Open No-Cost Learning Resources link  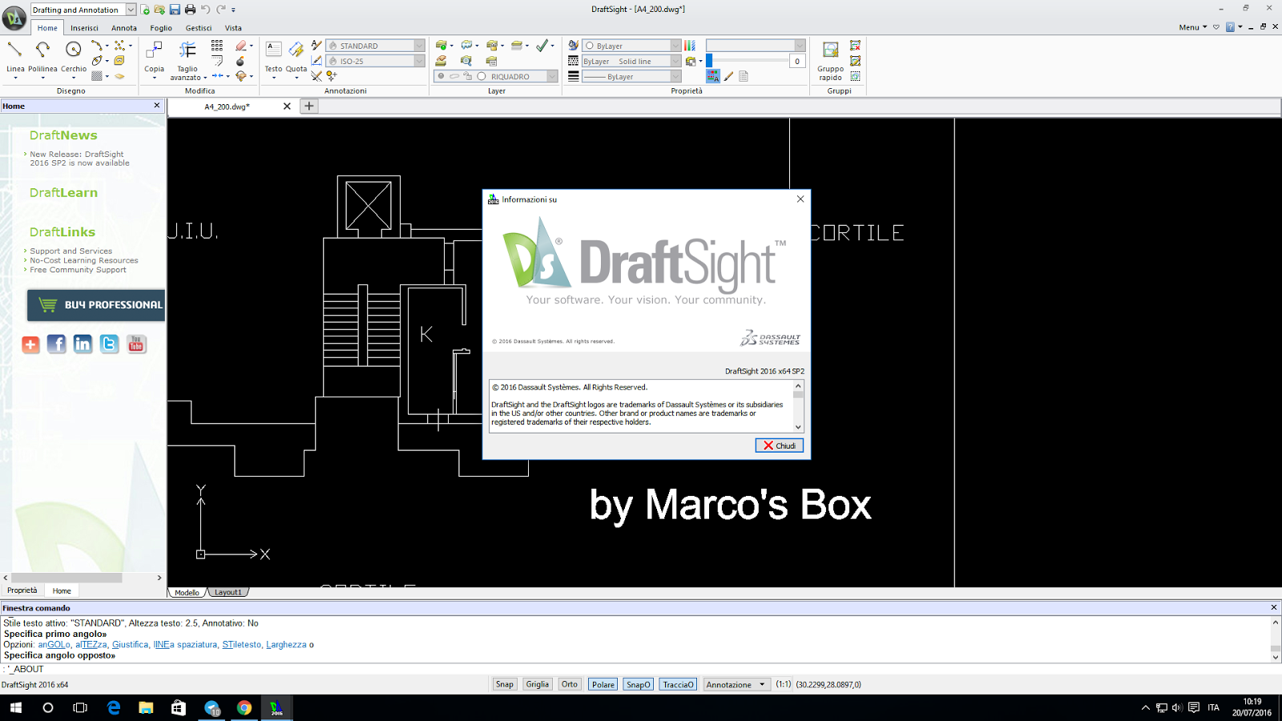pyautogui.click(x=84, y=260)
